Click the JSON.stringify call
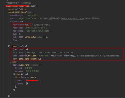Screen dimensions: 125x98 (x=27, y=37)
